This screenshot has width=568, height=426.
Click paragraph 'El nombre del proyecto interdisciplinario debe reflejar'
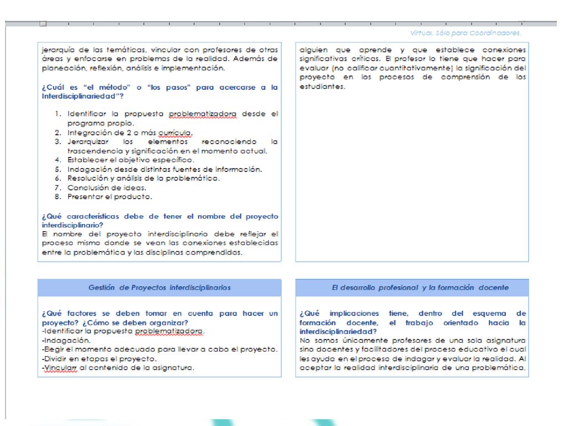[x=160, y=243]
